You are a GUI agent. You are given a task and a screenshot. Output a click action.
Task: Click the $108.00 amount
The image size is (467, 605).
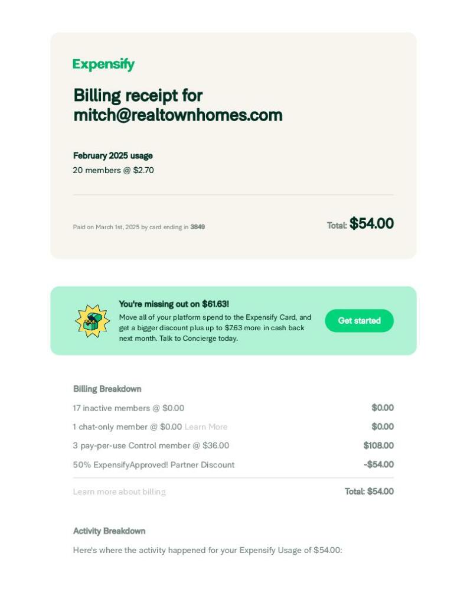(378, 445)
